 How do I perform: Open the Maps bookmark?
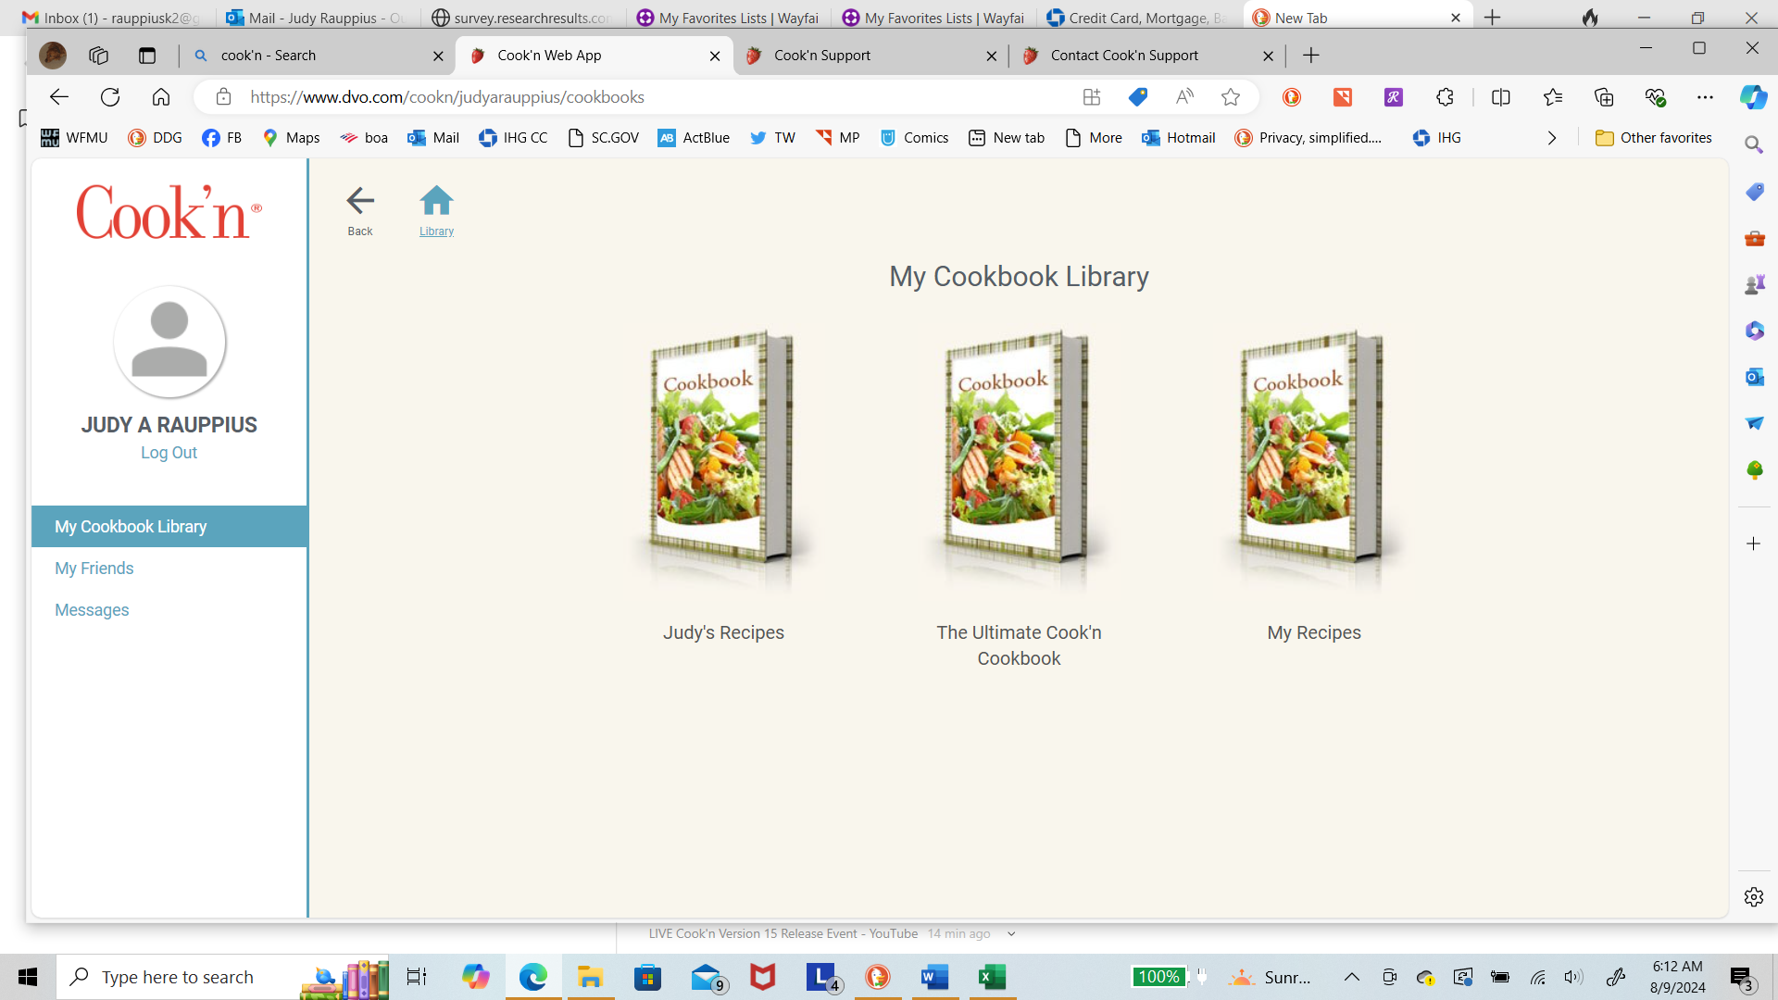(x=291, y=138)
